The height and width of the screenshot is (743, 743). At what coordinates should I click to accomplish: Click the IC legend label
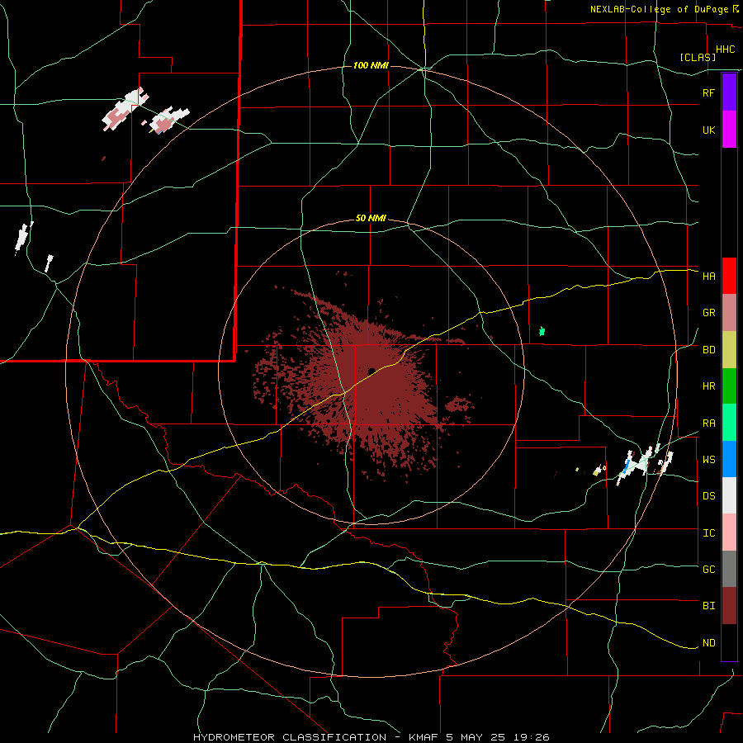[x=708, y=533]
